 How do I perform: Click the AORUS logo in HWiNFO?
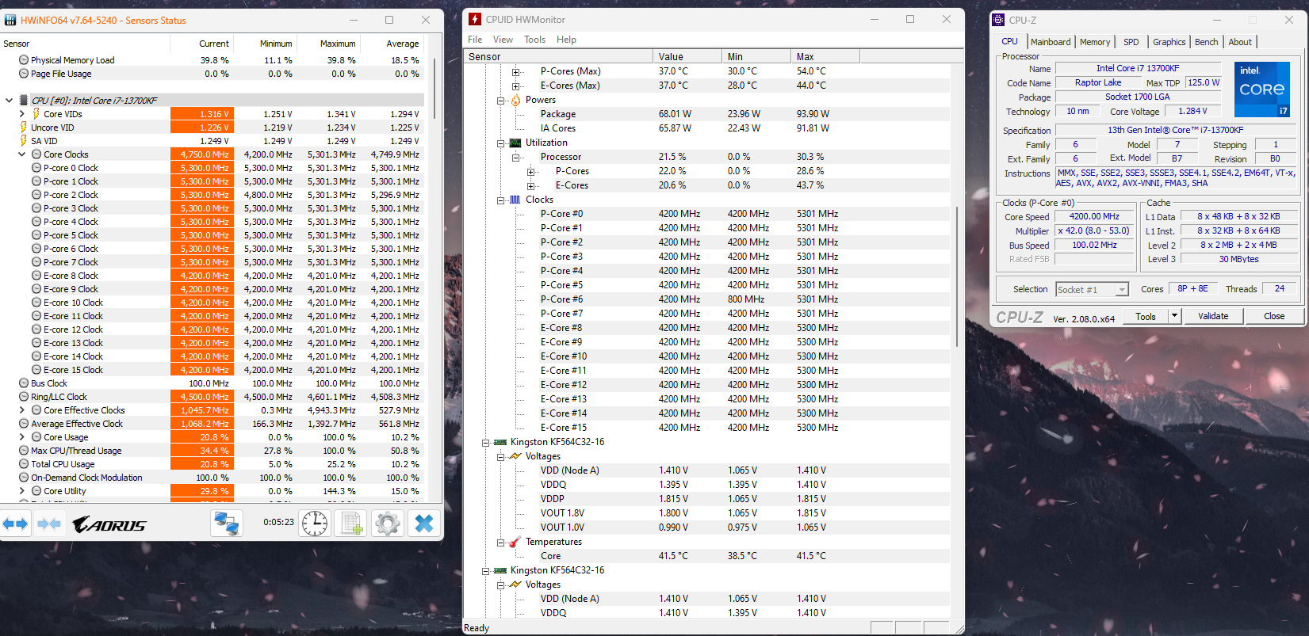coord(109,524)
